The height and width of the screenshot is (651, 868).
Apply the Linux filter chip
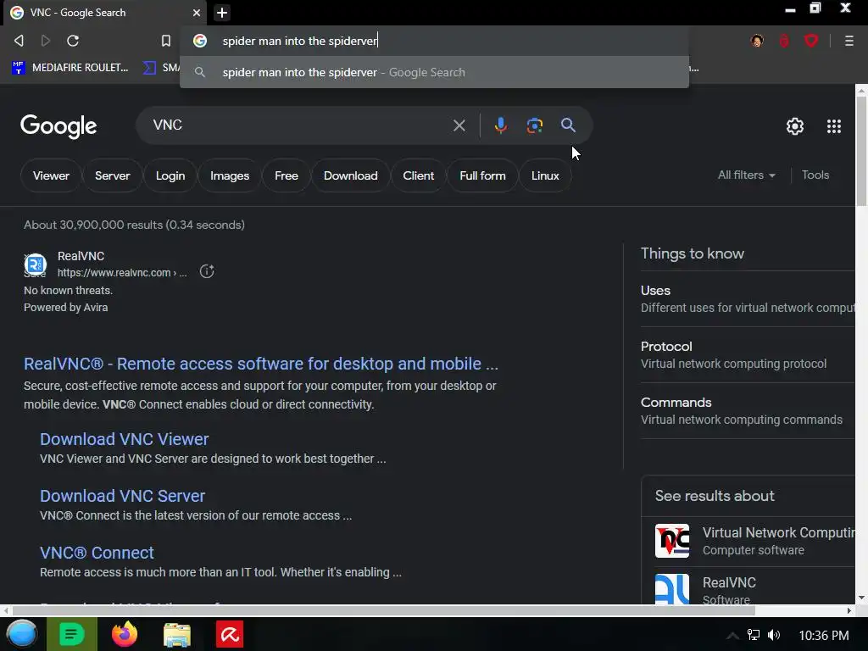pyautogui.click(x=545, y=175)
